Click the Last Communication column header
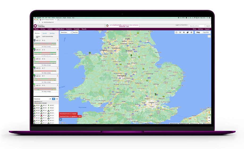244x149 pixels. coord(48,36)
